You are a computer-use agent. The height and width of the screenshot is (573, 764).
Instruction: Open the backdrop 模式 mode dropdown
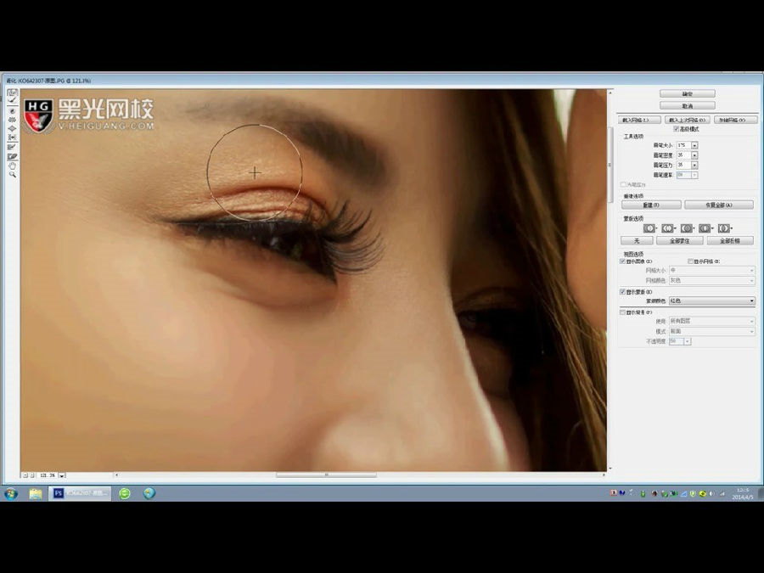(712, 331)
